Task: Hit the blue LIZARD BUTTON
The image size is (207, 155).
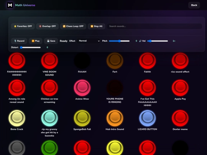Action: pyautogui.click(x=148, y=118)
